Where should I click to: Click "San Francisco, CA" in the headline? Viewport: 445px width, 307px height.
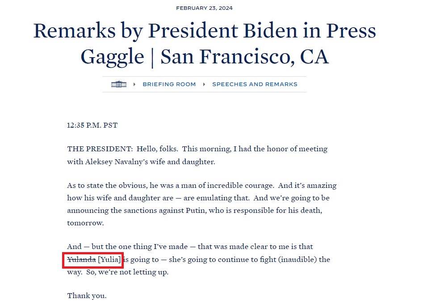pos(244,57)
